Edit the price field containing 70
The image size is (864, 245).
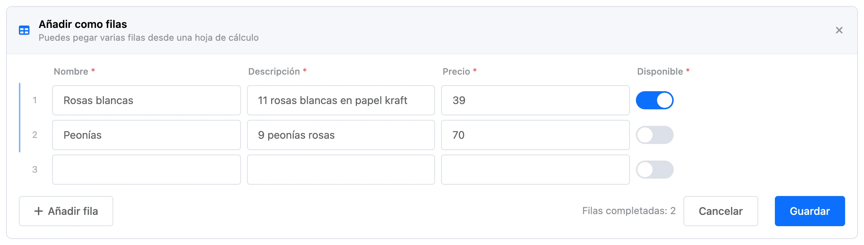tap(535, 135)
